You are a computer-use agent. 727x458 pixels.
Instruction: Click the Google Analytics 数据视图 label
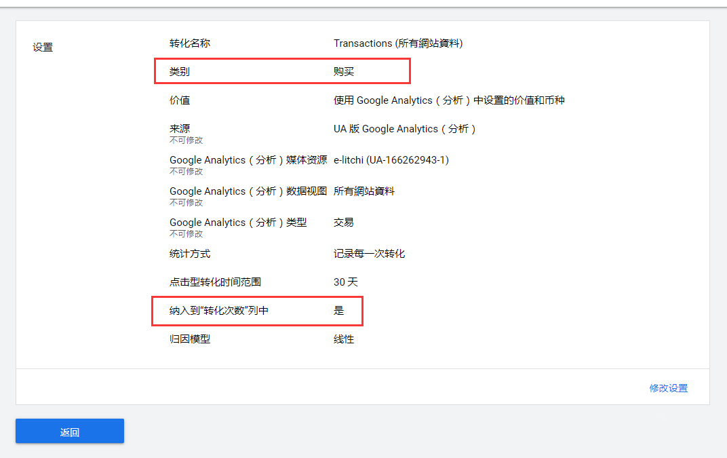pyautogui.click(x=248, y=191)
